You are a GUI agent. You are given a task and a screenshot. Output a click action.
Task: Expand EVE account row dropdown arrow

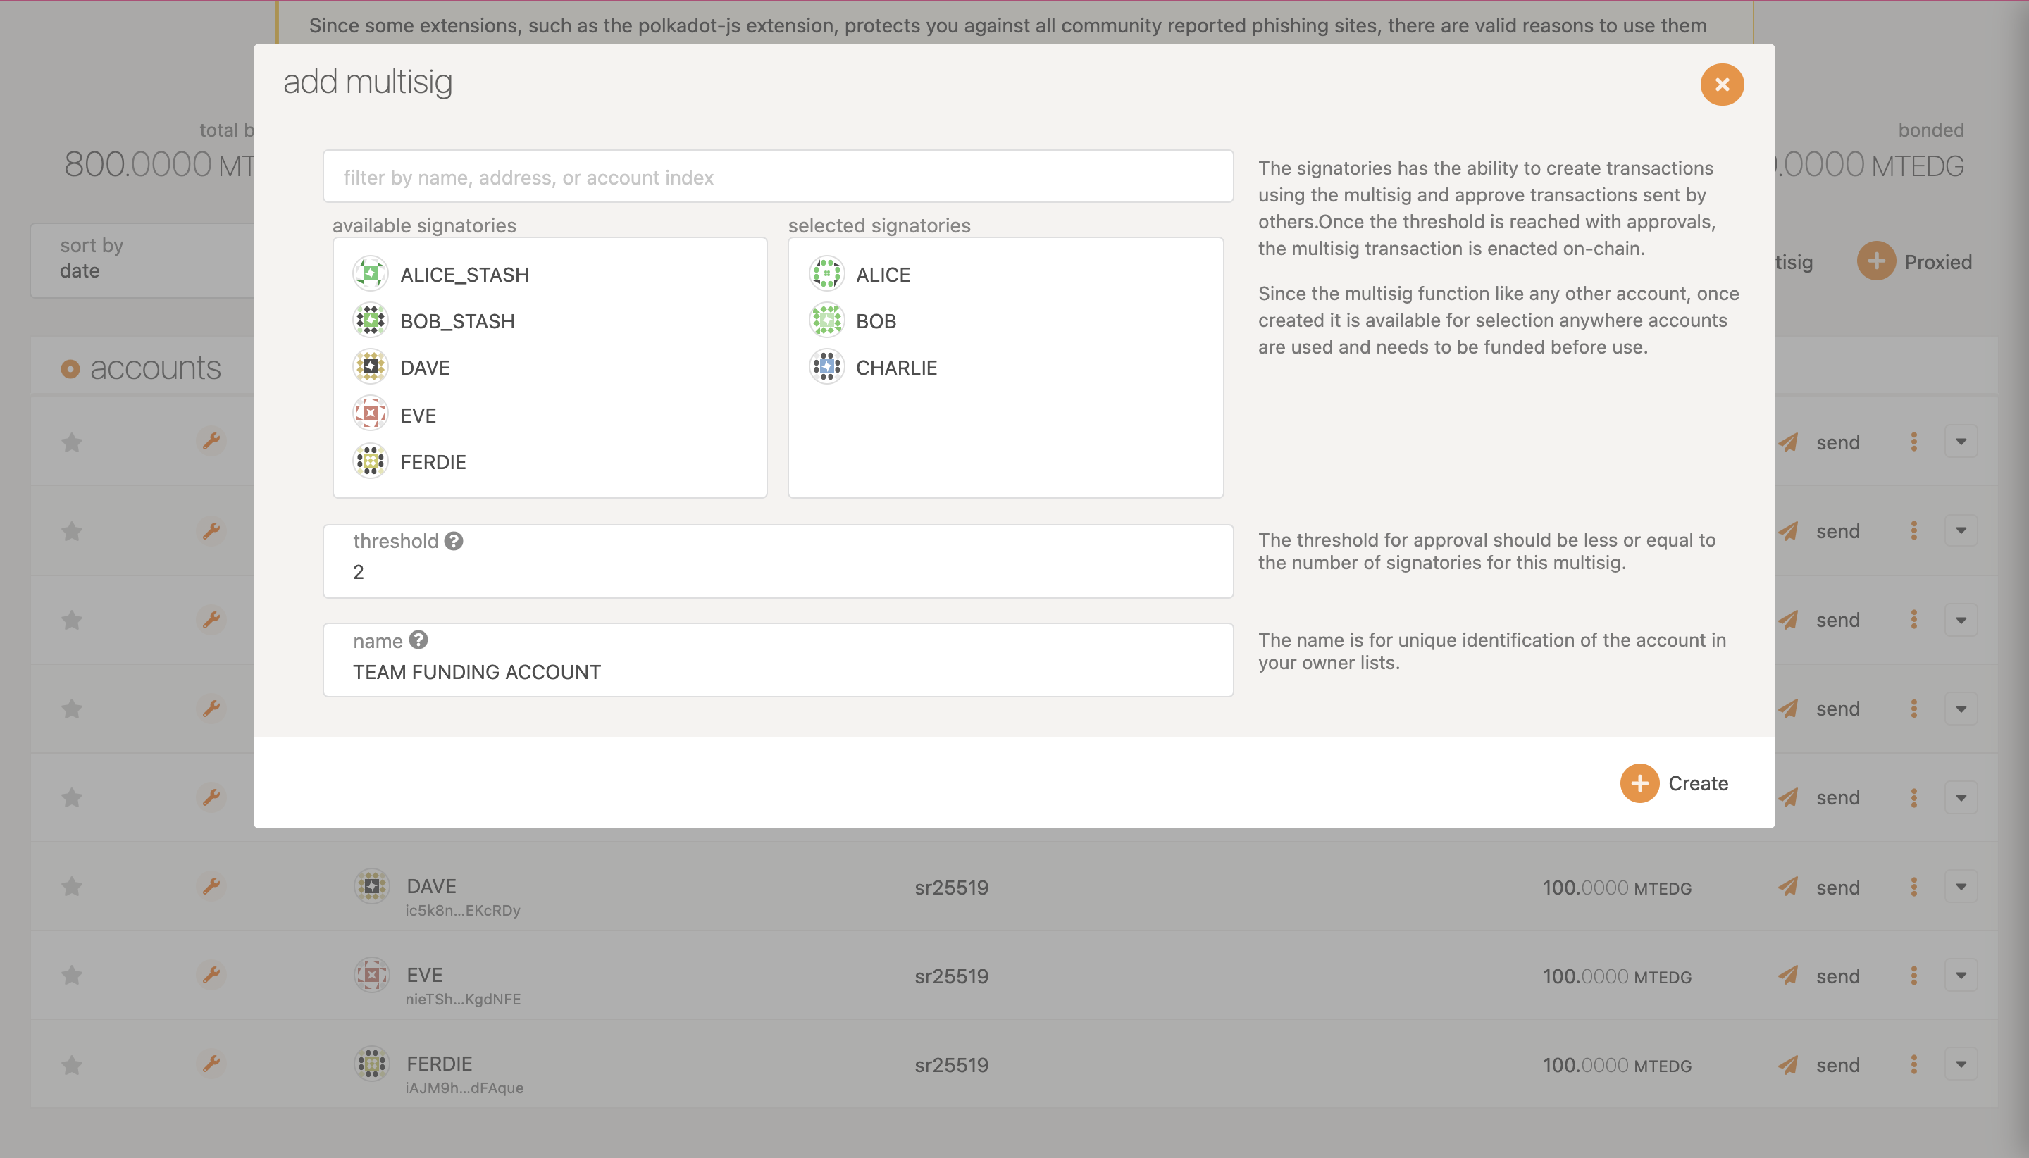coord(1961,975)
